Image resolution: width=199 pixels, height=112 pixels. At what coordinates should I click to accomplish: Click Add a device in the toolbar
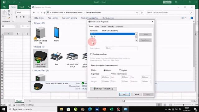pyautogui.click(x=39, y=18)
